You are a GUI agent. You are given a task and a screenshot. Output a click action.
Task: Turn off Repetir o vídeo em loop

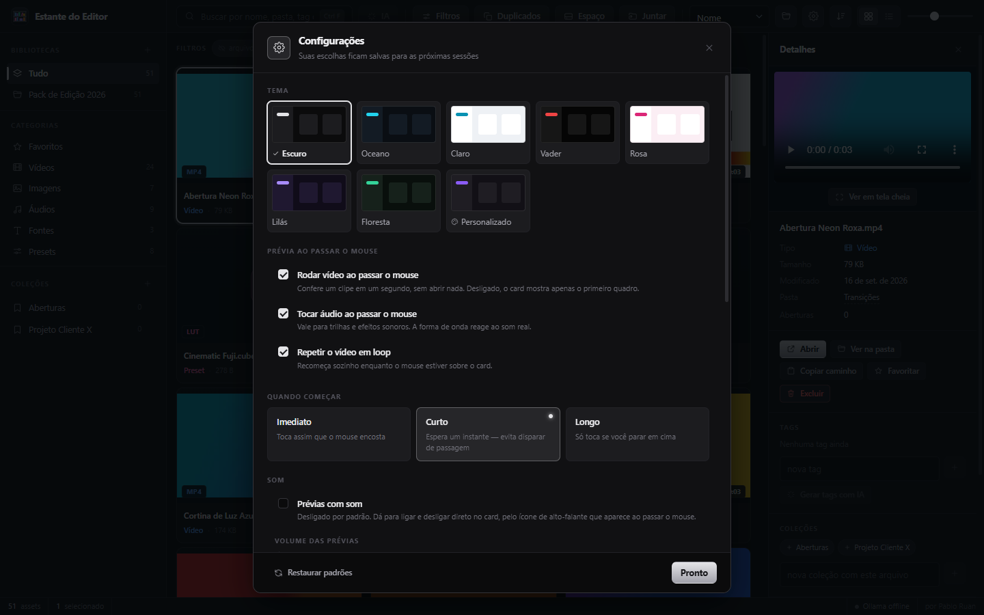pyautogui.click(x=283, y=352)
